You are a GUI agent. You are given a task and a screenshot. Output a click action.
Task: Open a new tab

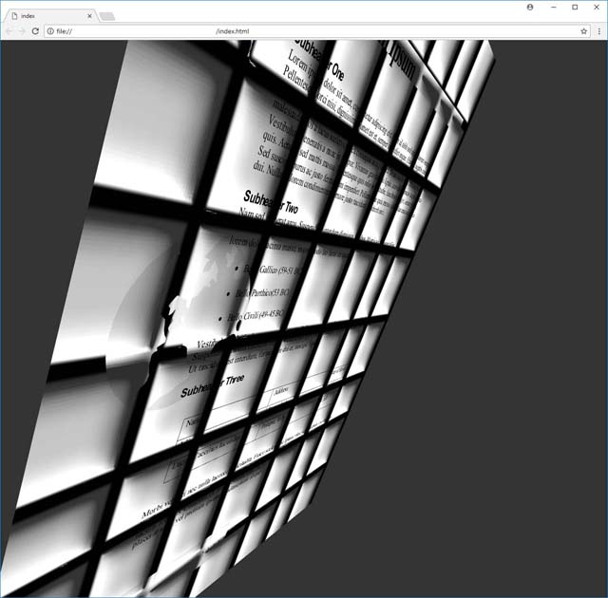tap(107, 16)
